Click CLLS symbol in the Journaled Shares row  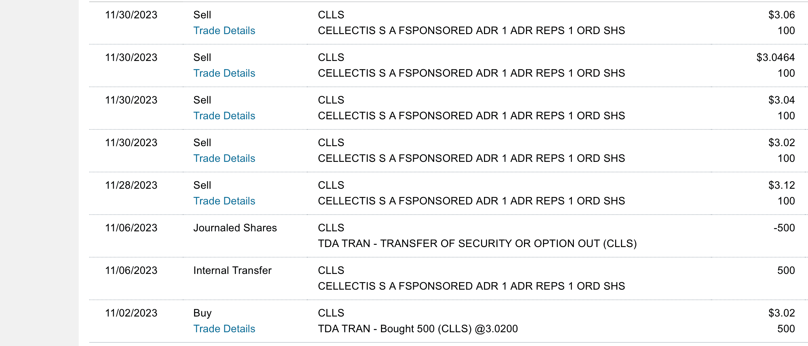[x=331, y=228]
